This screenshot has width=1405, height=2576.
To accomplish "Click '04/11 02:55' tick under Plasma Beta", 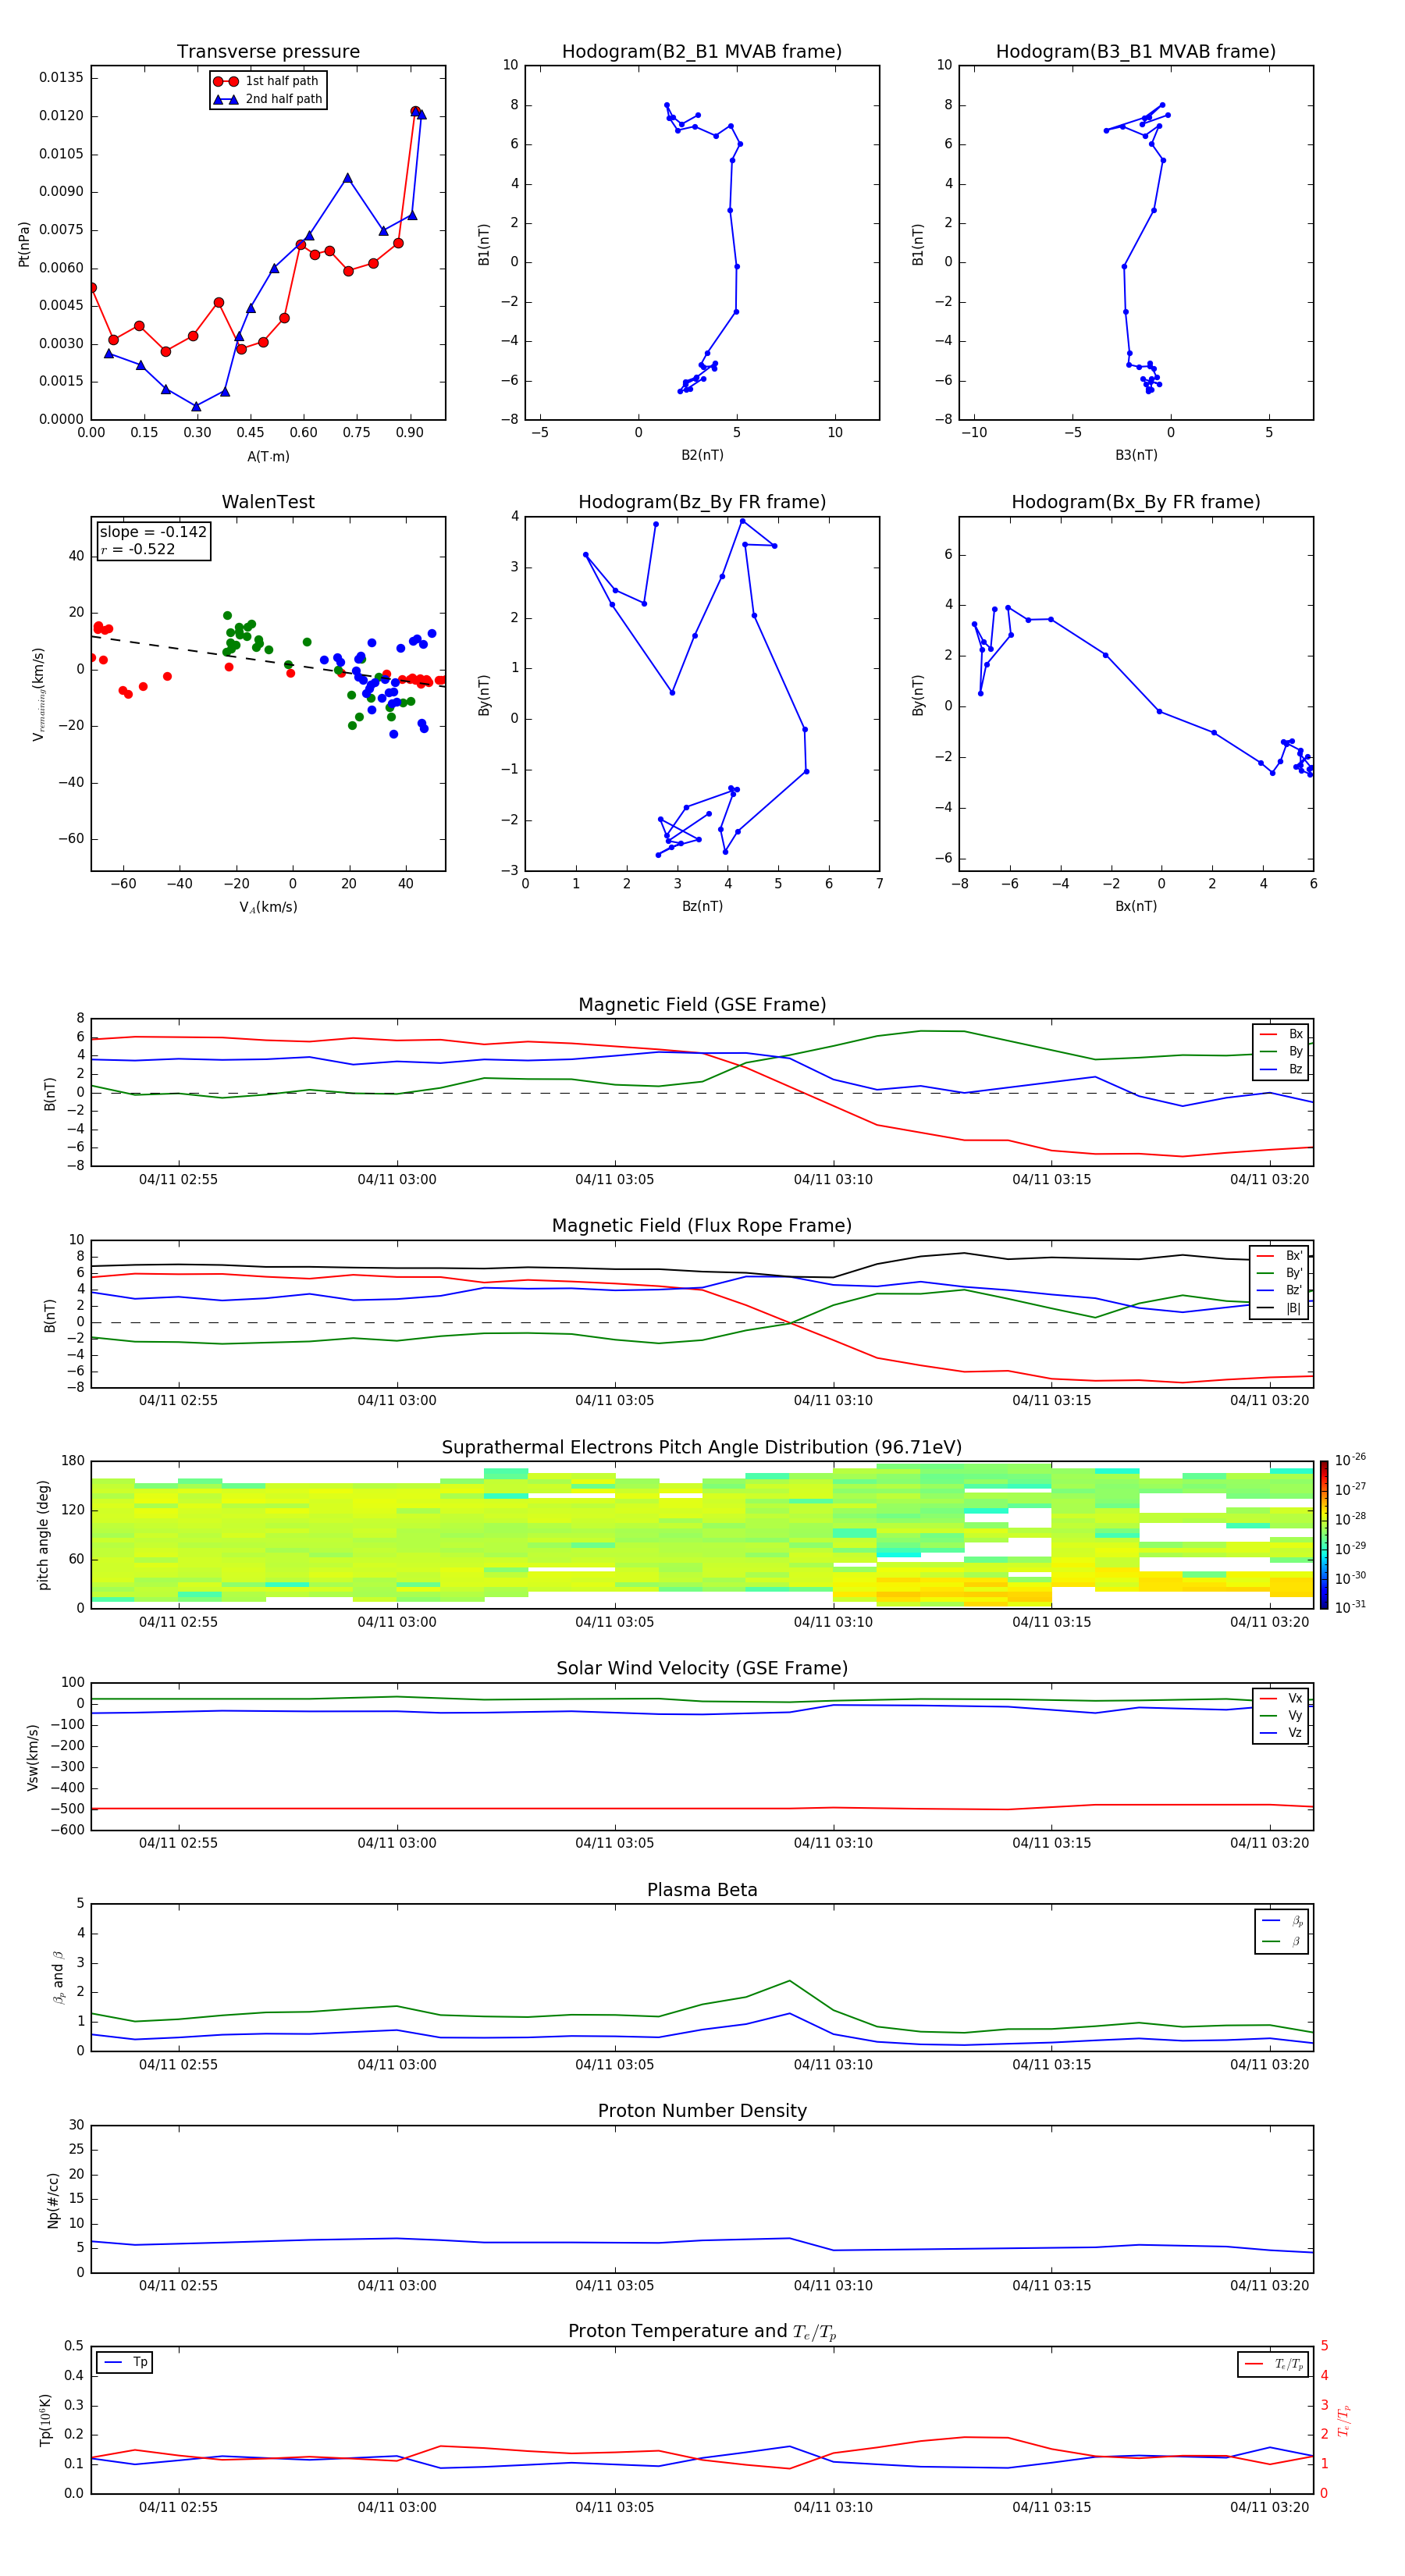I will coord(178,2065).
